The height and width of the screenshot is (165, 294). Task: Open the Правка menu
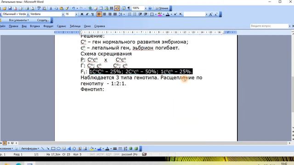13,26
